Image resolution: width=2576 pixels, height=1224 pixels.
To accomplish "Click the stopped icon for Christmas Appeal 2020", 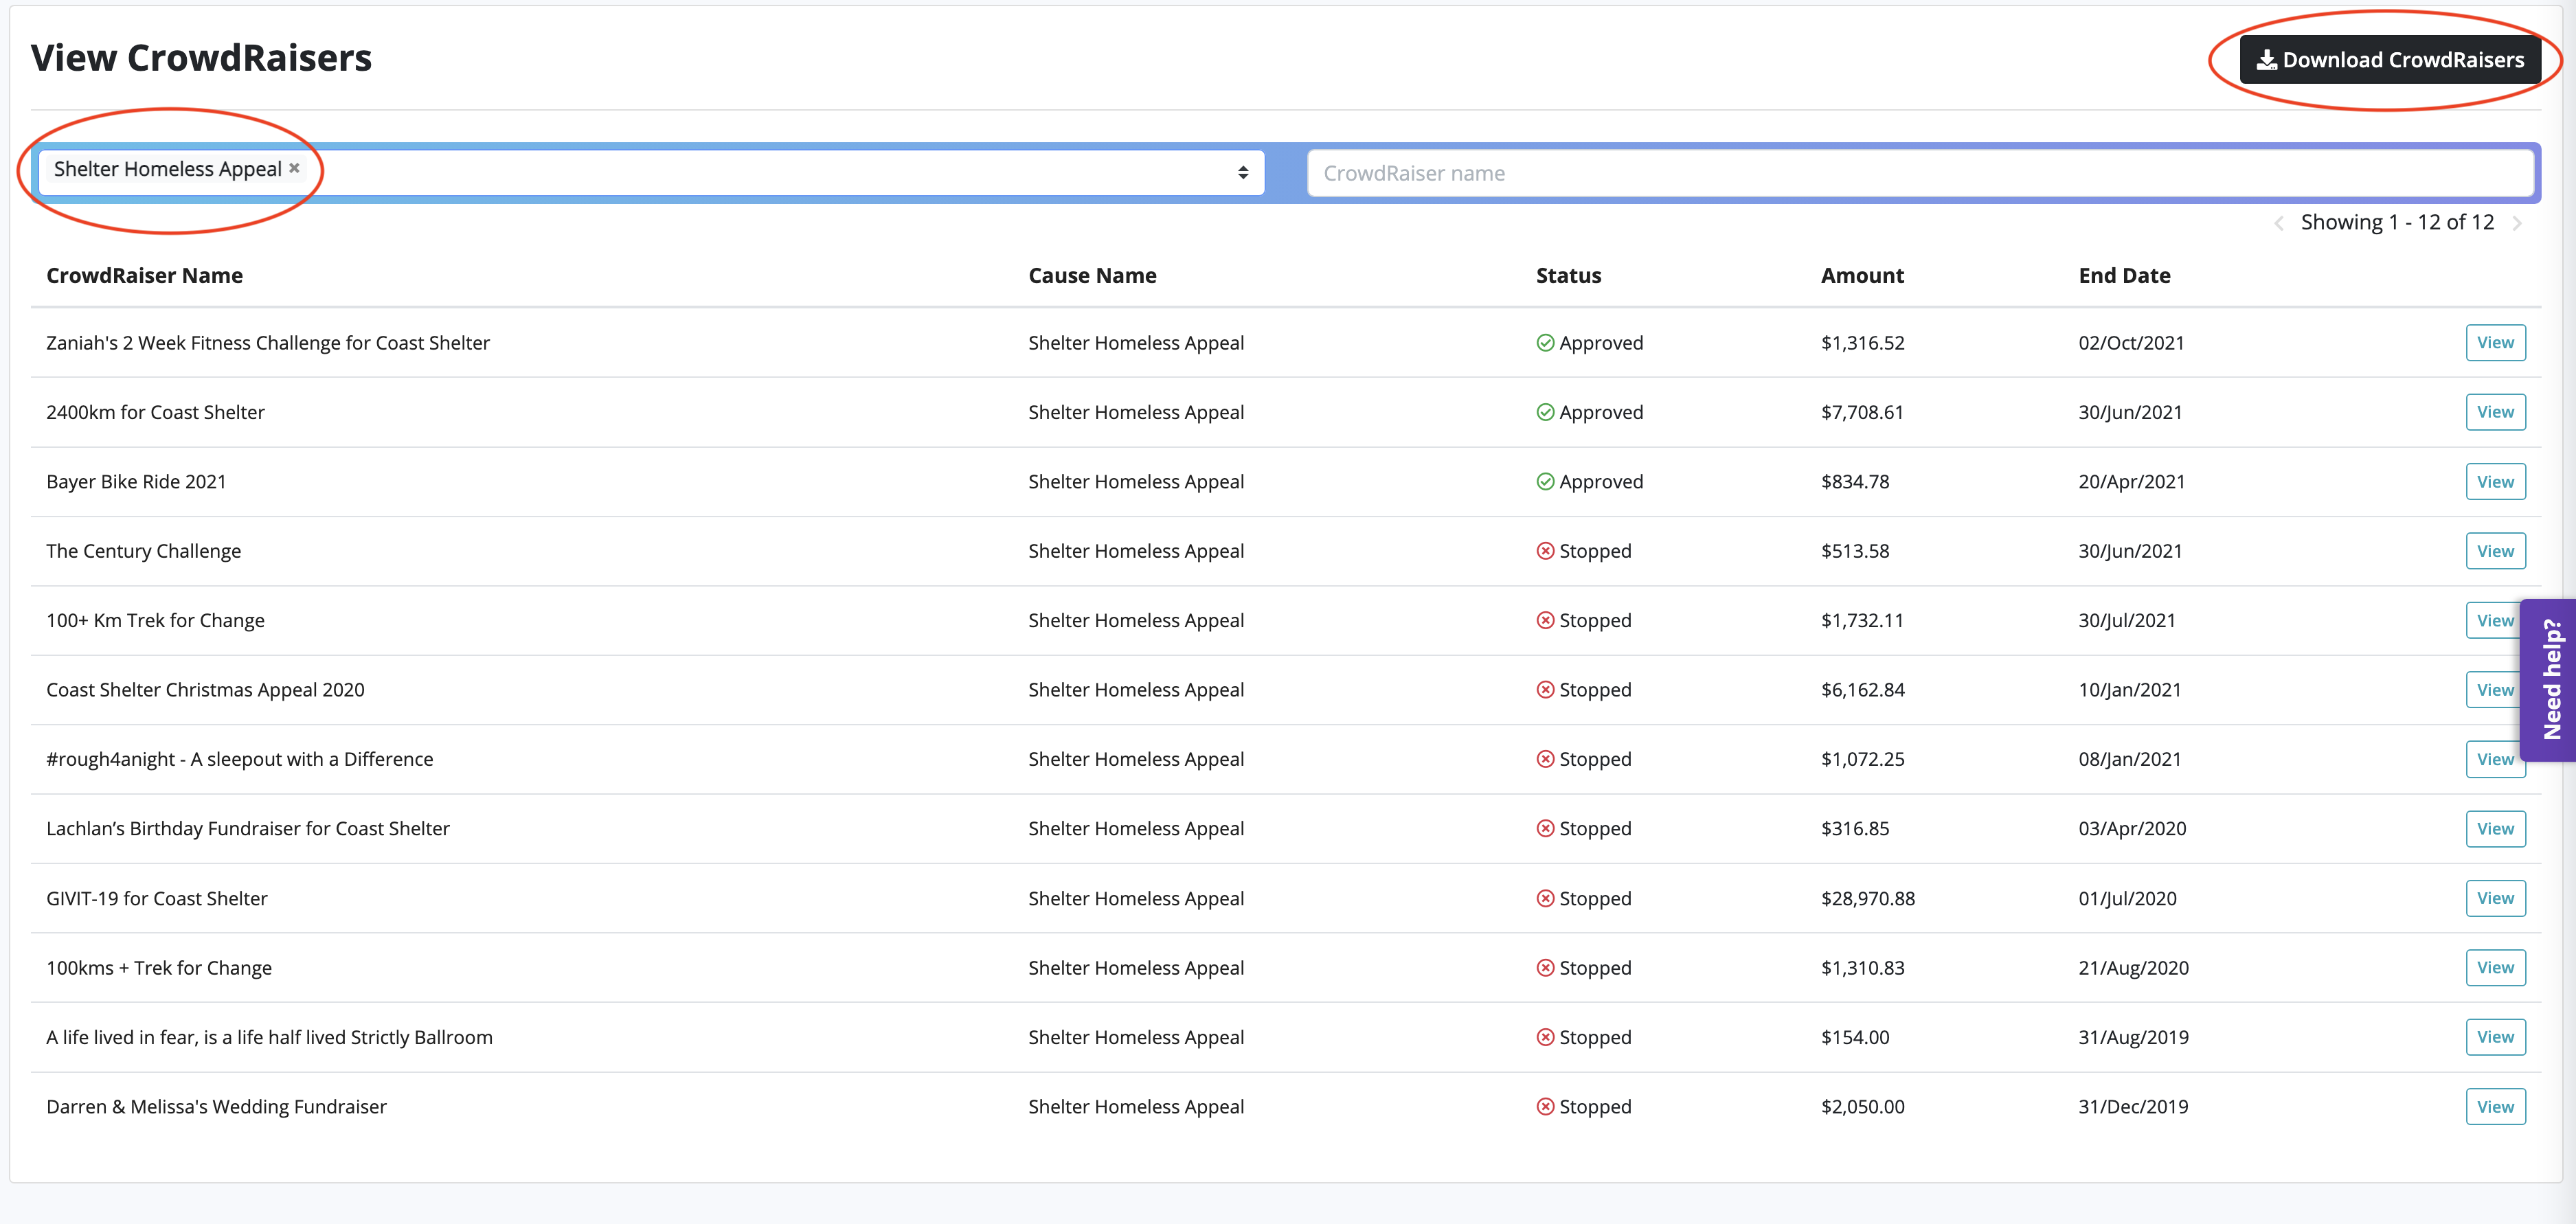I will (x=1545, y=690).
